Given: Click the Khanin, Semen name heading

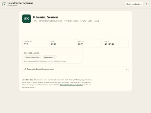Looking at the screenshot, I should click(46, 17).
